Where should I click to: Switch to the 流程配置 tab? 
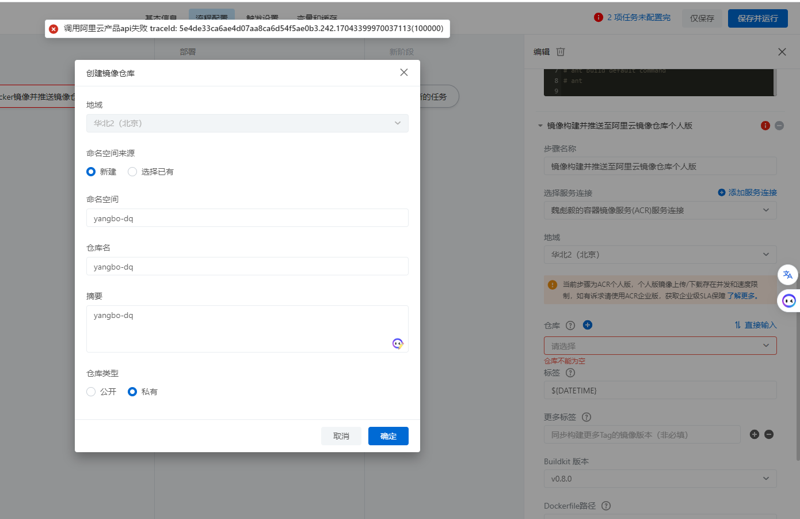(212, 18)
